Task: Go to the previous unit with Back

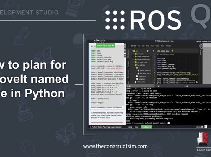Action: point(130,127)
